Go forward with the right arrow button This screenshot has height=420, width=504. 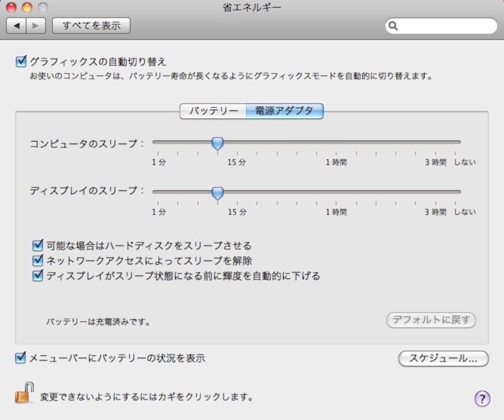35,26
